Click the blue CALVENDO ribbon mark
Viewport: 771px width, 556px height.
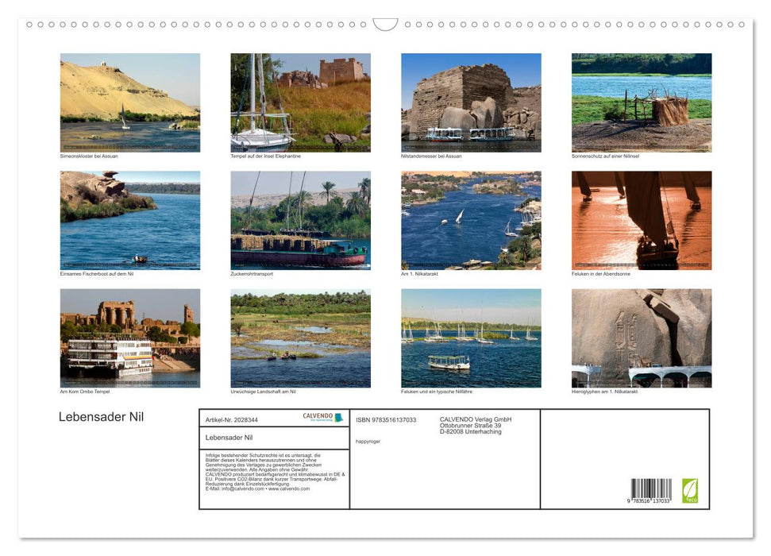click(x=340, y=416)
